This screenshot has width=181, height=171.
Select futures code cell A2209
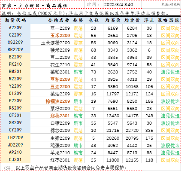tap(15, 27)
